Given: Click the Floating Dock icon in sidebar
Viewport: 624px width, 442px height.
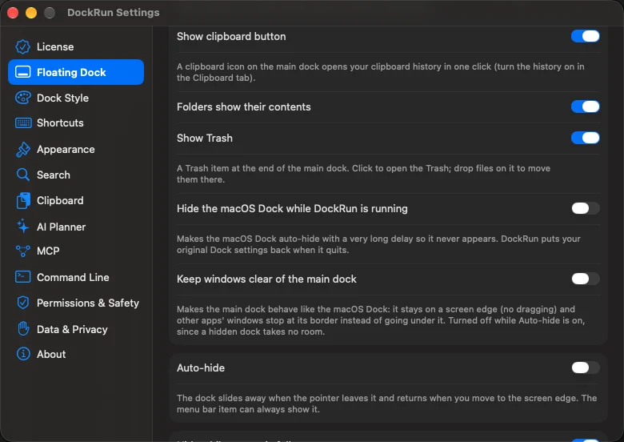Looking at the screenshot, I should (x=22, y=72).
